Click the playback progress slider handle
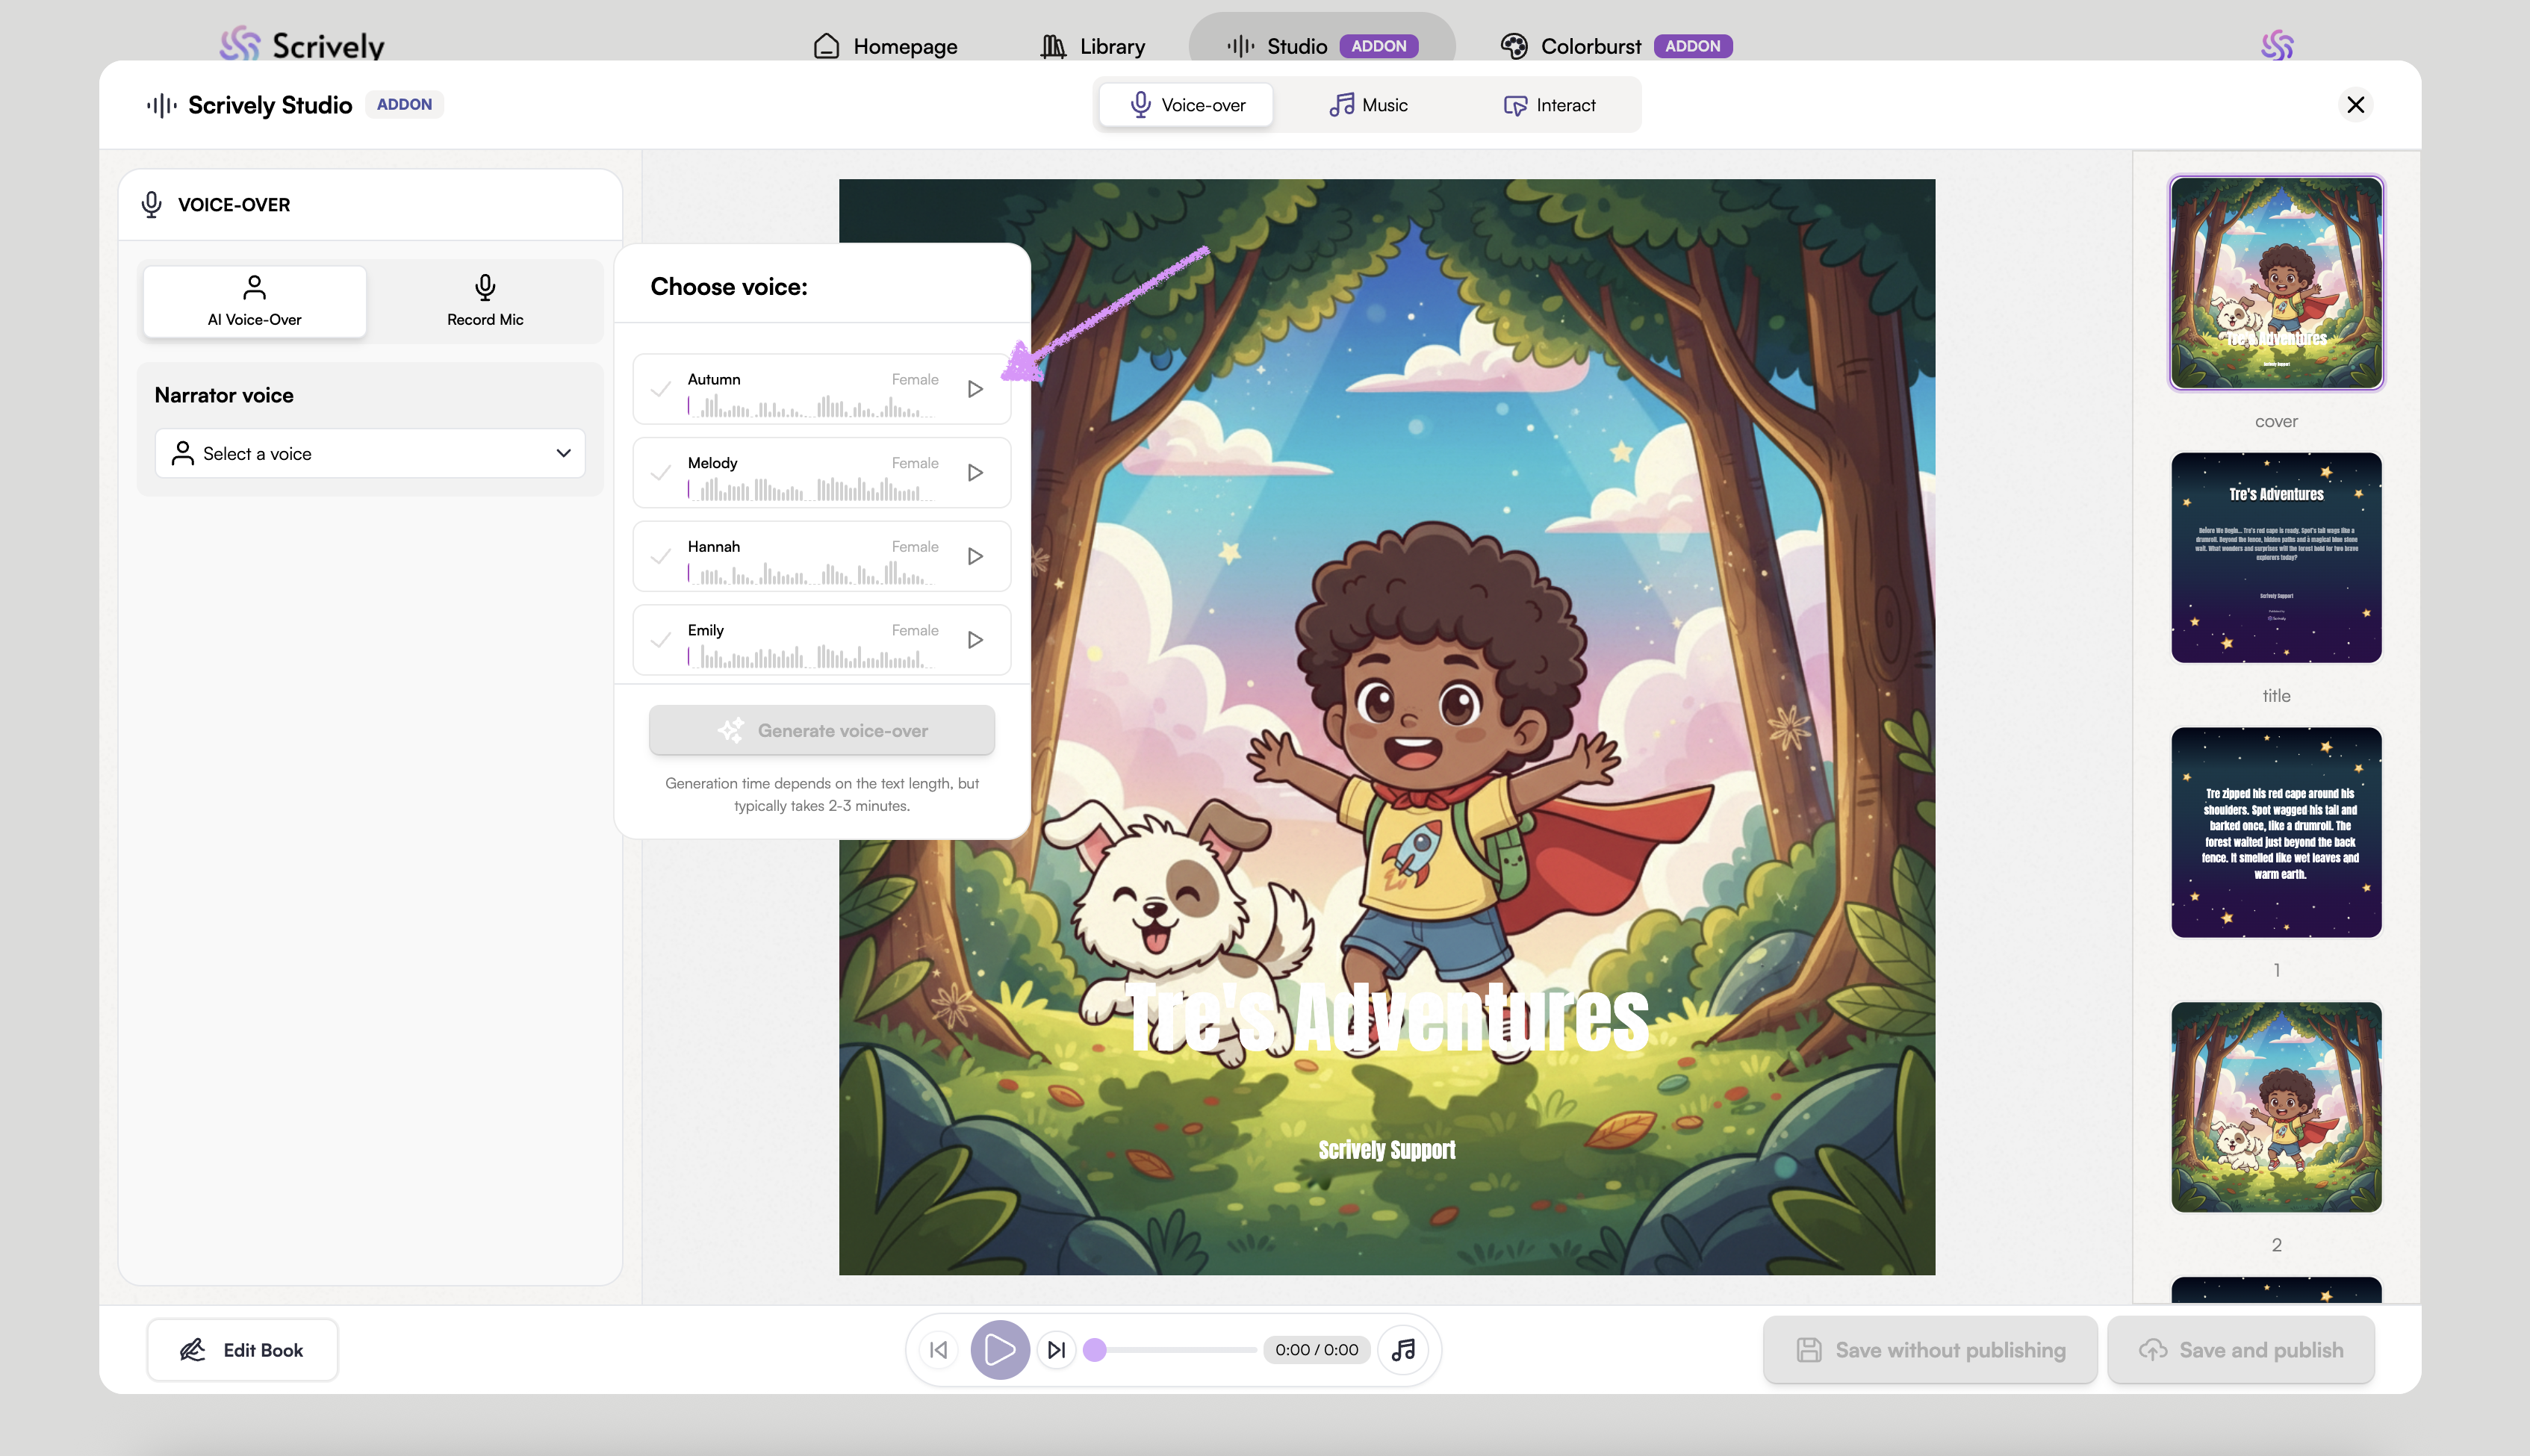The height and width of the screenshot is (1456, 2530). (x=1095, y=1350)
